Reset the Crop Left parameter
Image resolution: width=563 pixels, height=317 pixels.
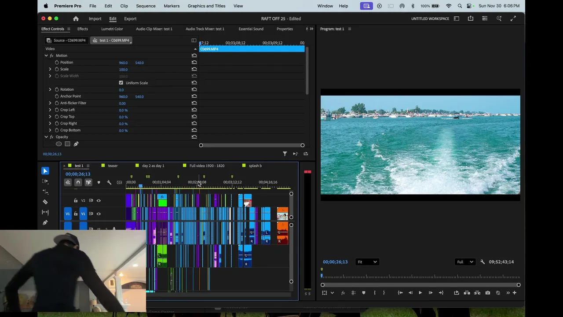pyautogui.click(x=194, y=110)
